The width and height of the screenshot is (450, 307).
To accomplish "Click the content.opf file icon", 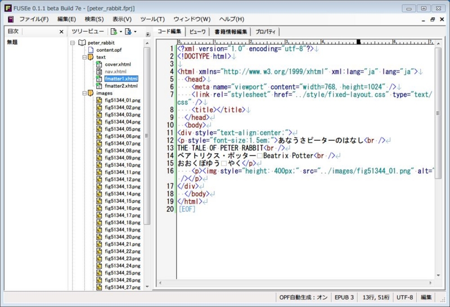I will point(91,50).
